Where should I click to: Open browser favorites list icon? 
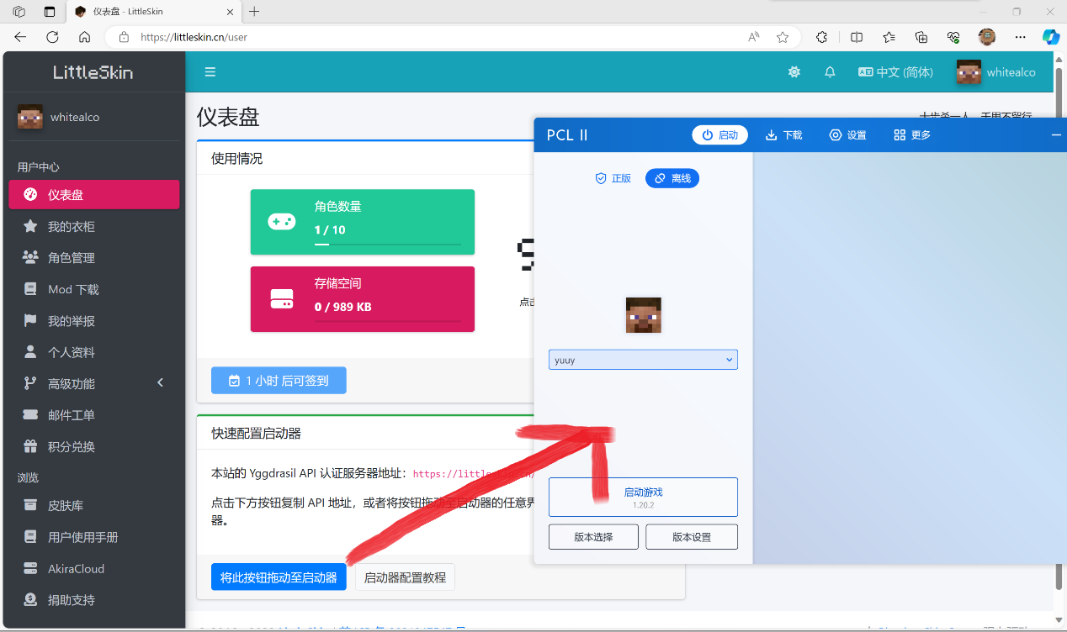point(889,37)
